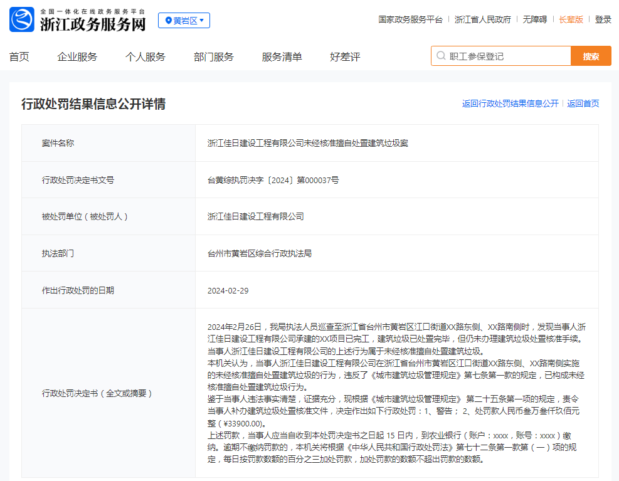Select department 台州市黄岩区综合行政执法局
Image resolution: width=619 pixels, height=481 pixels.
point(260,253)
